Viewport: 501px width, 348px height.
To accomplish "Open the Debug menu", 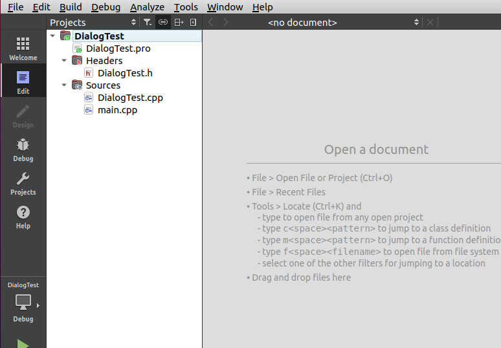I will [x=106, y=7].
